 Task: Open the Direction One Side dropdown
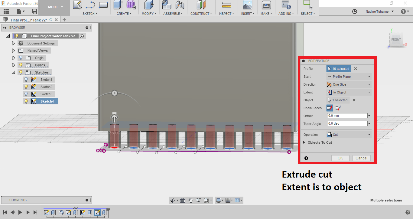click(349, 84)
